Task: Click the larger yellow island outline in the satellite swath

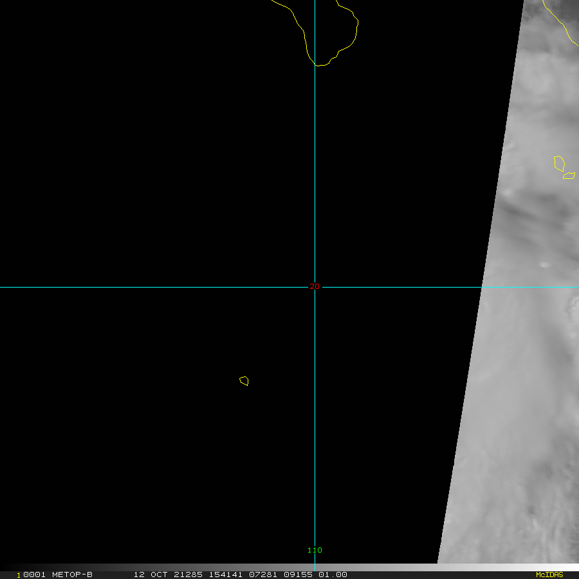Action: pyautogui.click(x=559, y=163)
